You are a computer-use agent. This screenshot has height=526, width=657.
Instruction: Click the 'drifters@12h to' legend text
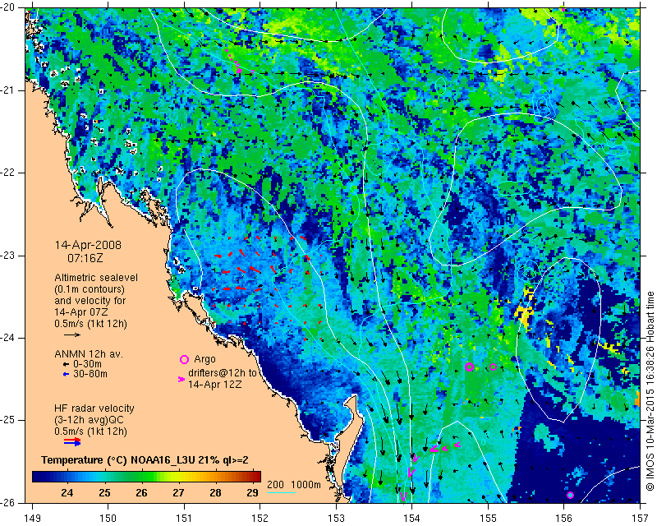[222, 372]
